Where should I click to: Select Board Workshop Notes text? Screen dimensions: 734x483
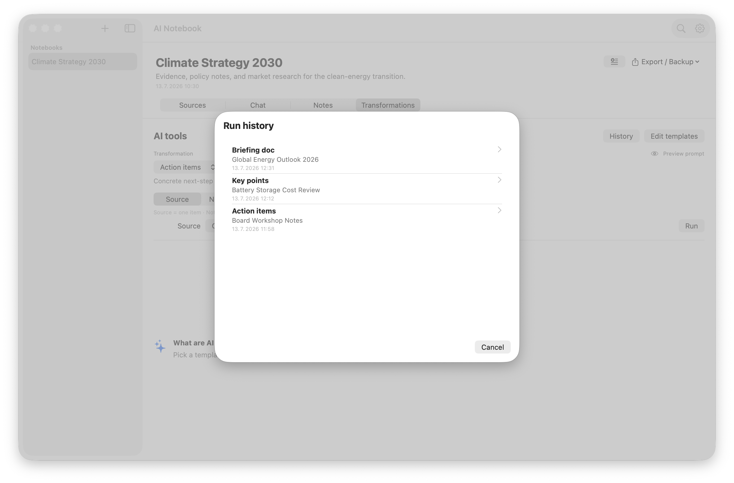[x=267, y=221]
